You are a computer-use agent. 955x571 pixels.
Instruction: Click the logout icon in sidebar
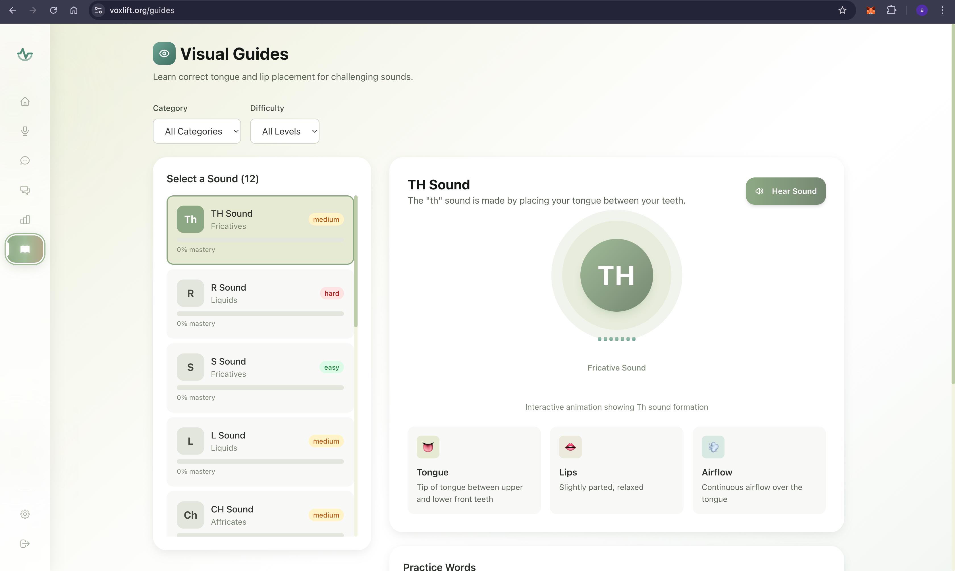[25, 544]
